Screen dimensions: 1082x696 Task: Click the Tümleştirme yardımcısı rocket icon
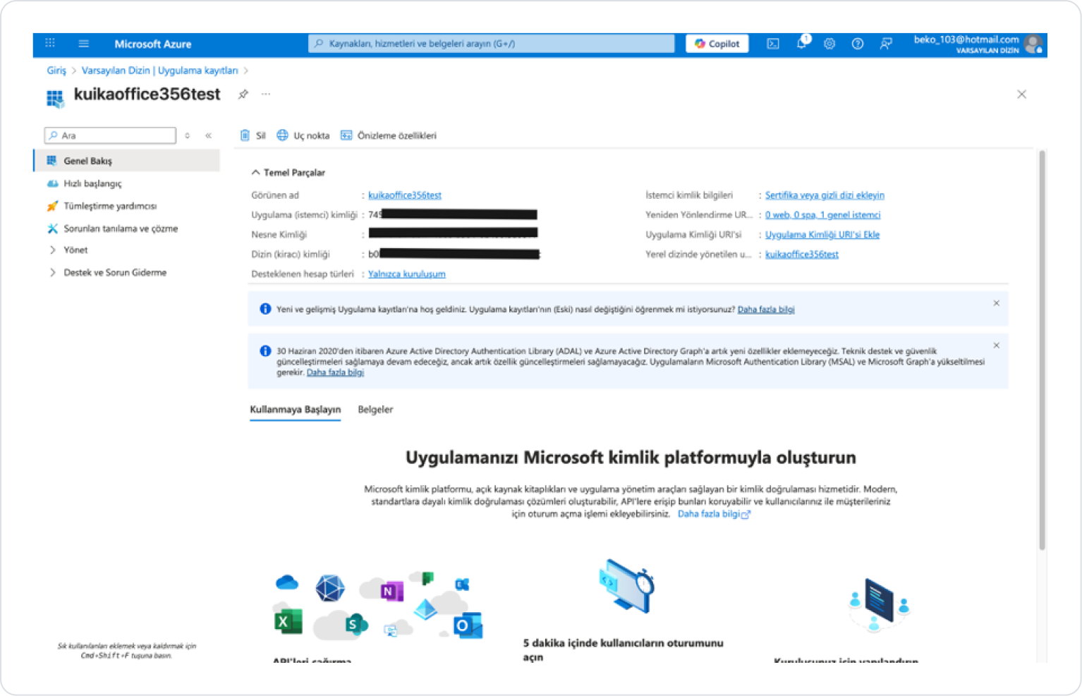pos(52,206)
